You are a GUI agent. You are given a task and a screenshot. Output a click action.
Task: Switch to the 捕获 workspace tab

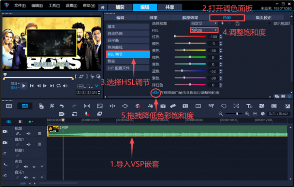pos(120,7)
